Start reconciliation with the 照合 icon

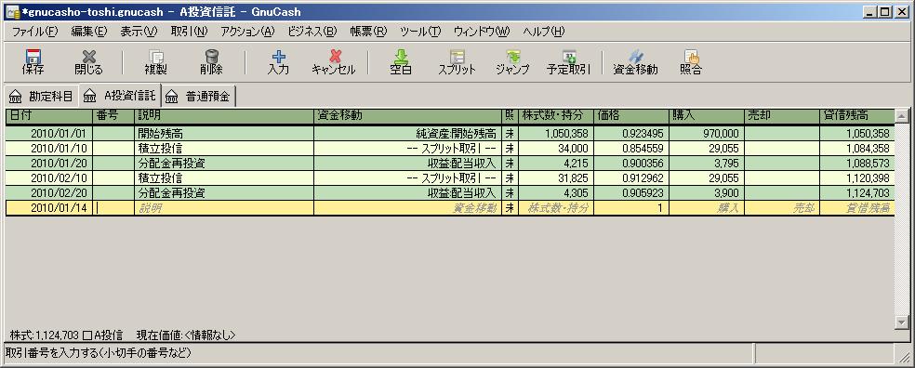pos(691,62)
